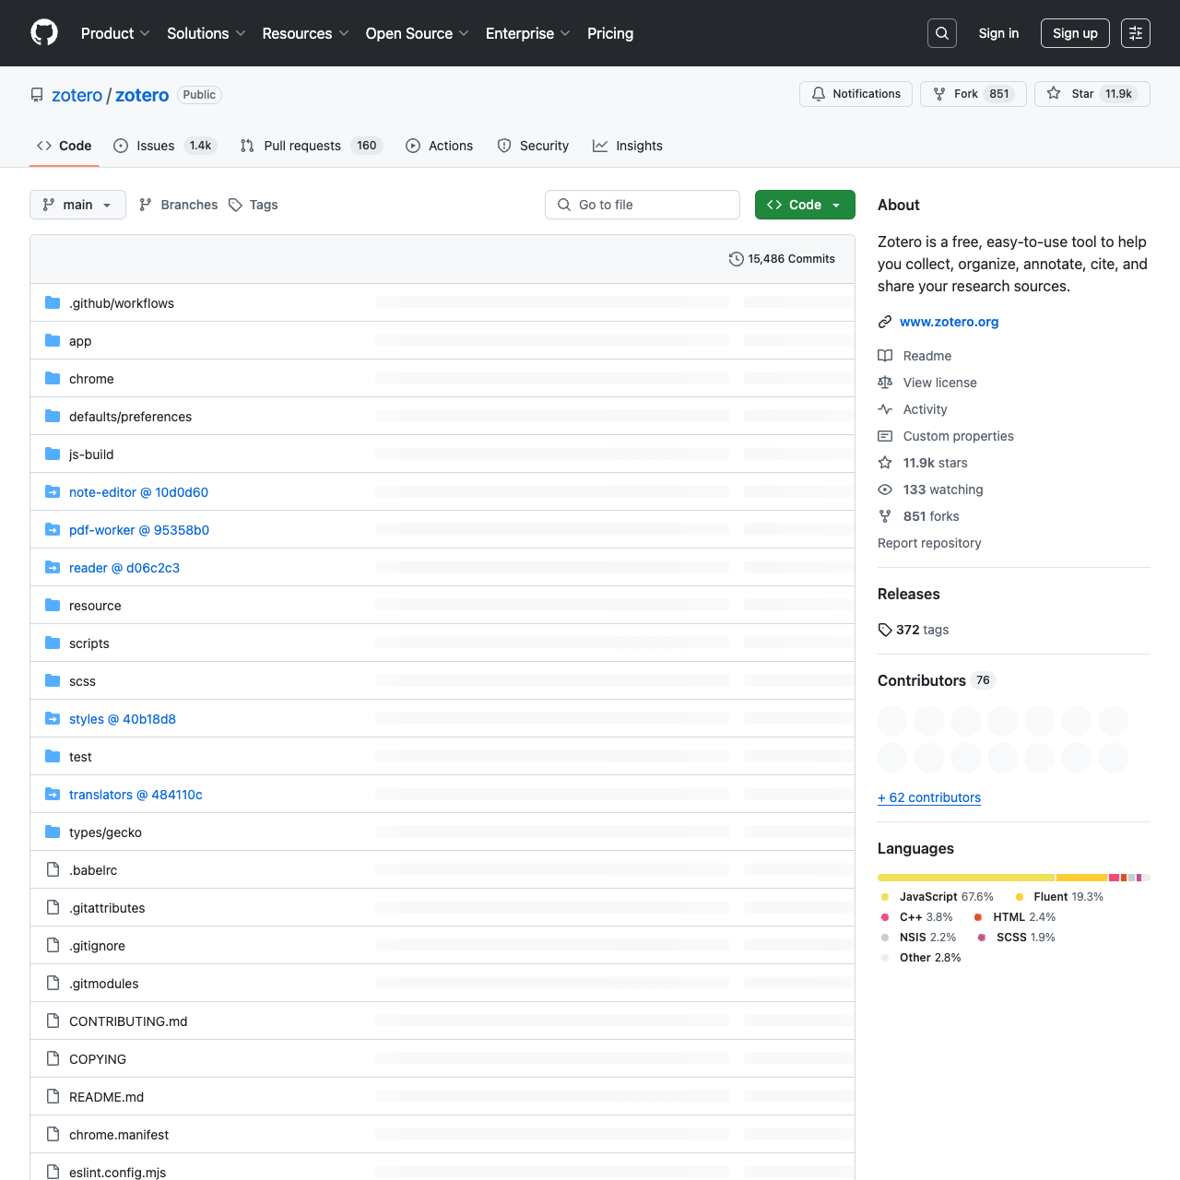Viewport: 1180px width, 1180px height.
Task: Click the commits history clock icon
Action: click(736, 259)
